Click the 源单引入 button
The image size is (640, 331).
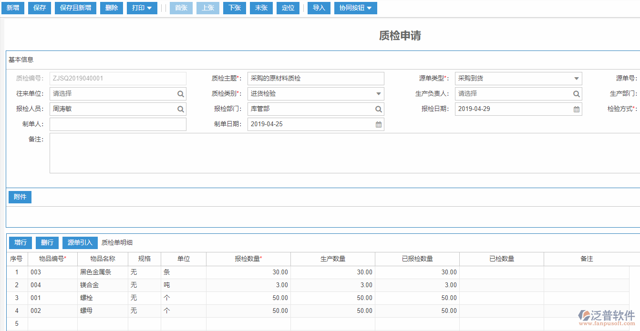[80, 243]
